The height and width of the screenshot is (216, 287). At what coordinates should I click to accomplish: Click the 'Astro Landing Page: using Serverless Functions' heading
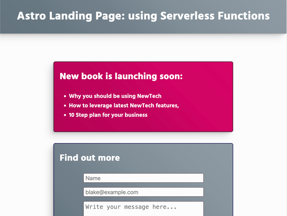tap(143, 16)
